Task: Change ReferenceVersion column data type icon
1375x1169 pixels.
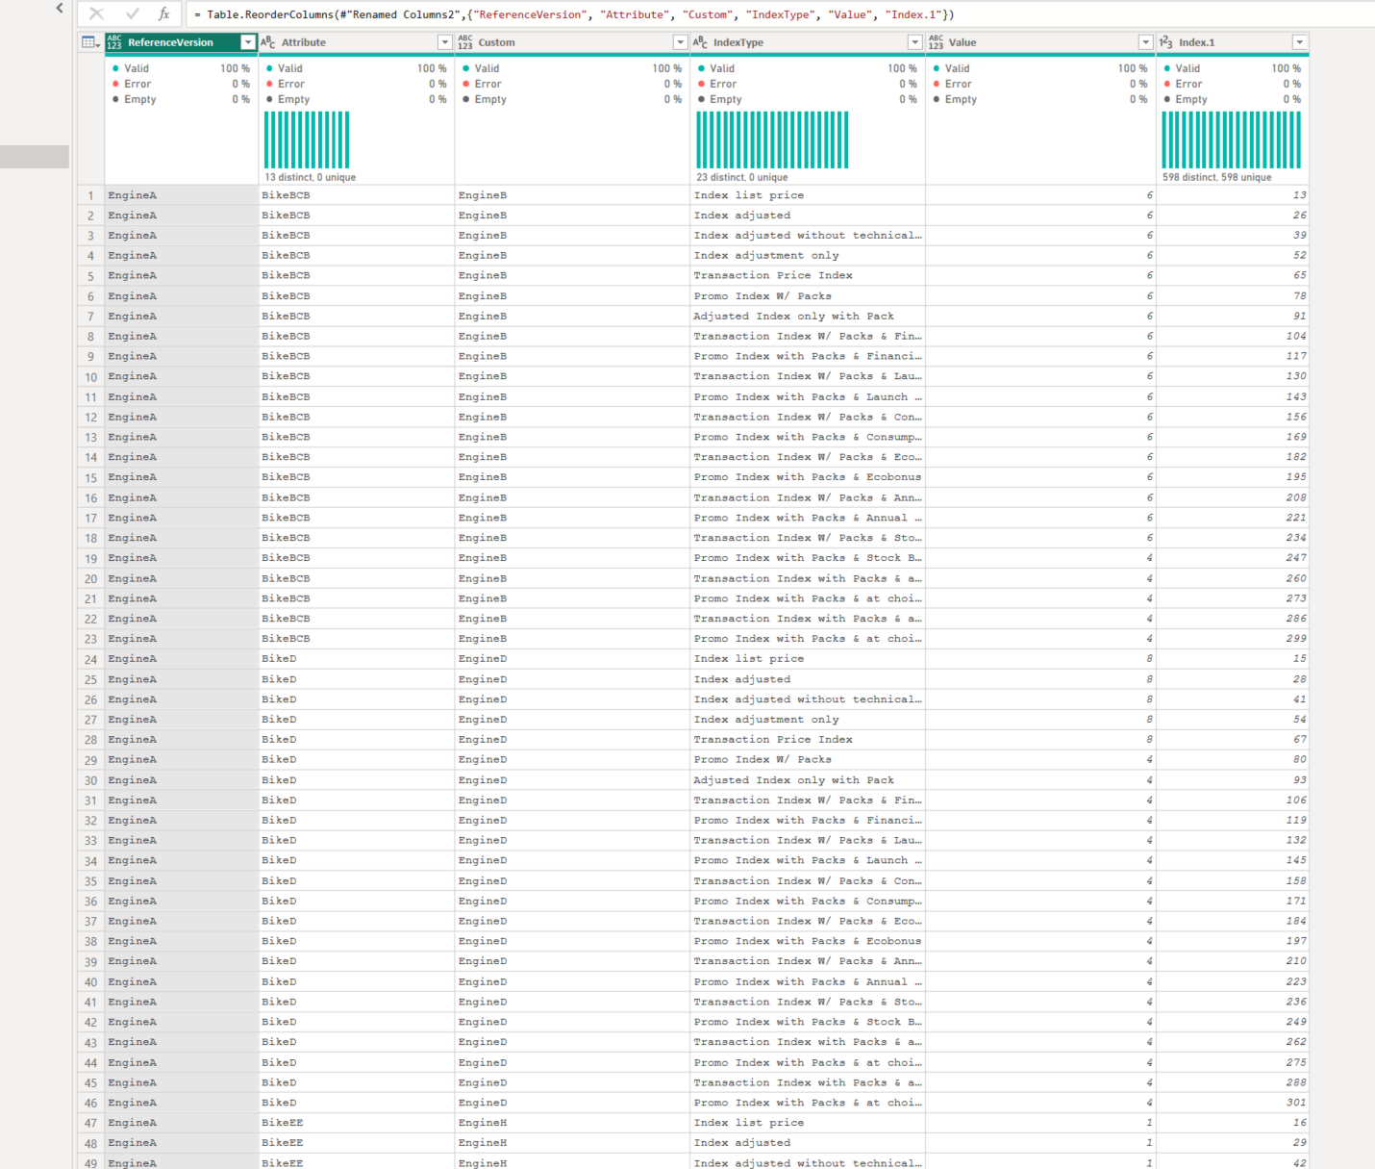Action: point(114,42)
